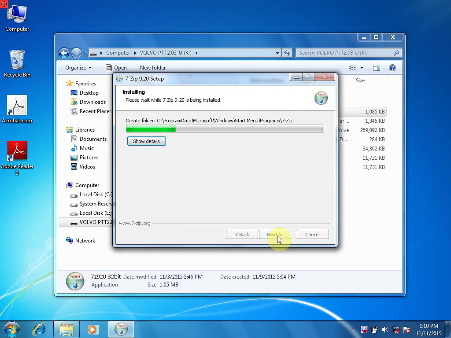Select Recent Places in the navigation pane
Viewport: 451px width, 338px height.
pos(91,111)
